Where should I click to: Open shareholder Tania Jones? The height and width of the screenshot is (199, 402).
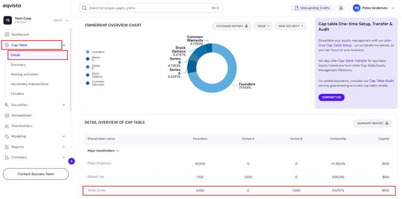tap(96, 190)
